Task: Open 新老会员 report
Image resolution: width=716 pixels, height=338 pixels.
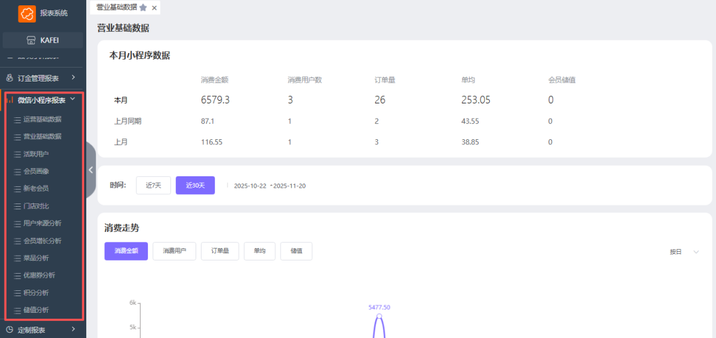Action: point(36,189)
